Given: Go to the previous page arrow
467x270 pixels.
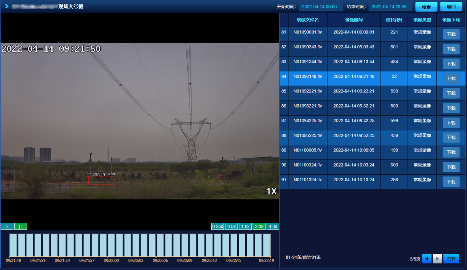Looking at the screenshot, I should pos(426,259).
